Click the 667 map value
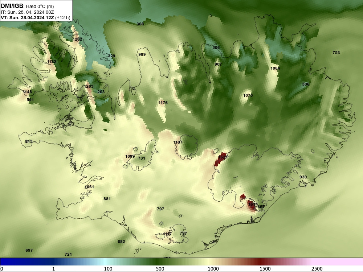This screenshot has width=363, height=272. tap(261, 207)
